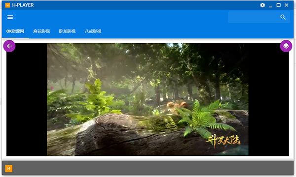Click the magnifier search icon

click(283, 17)
